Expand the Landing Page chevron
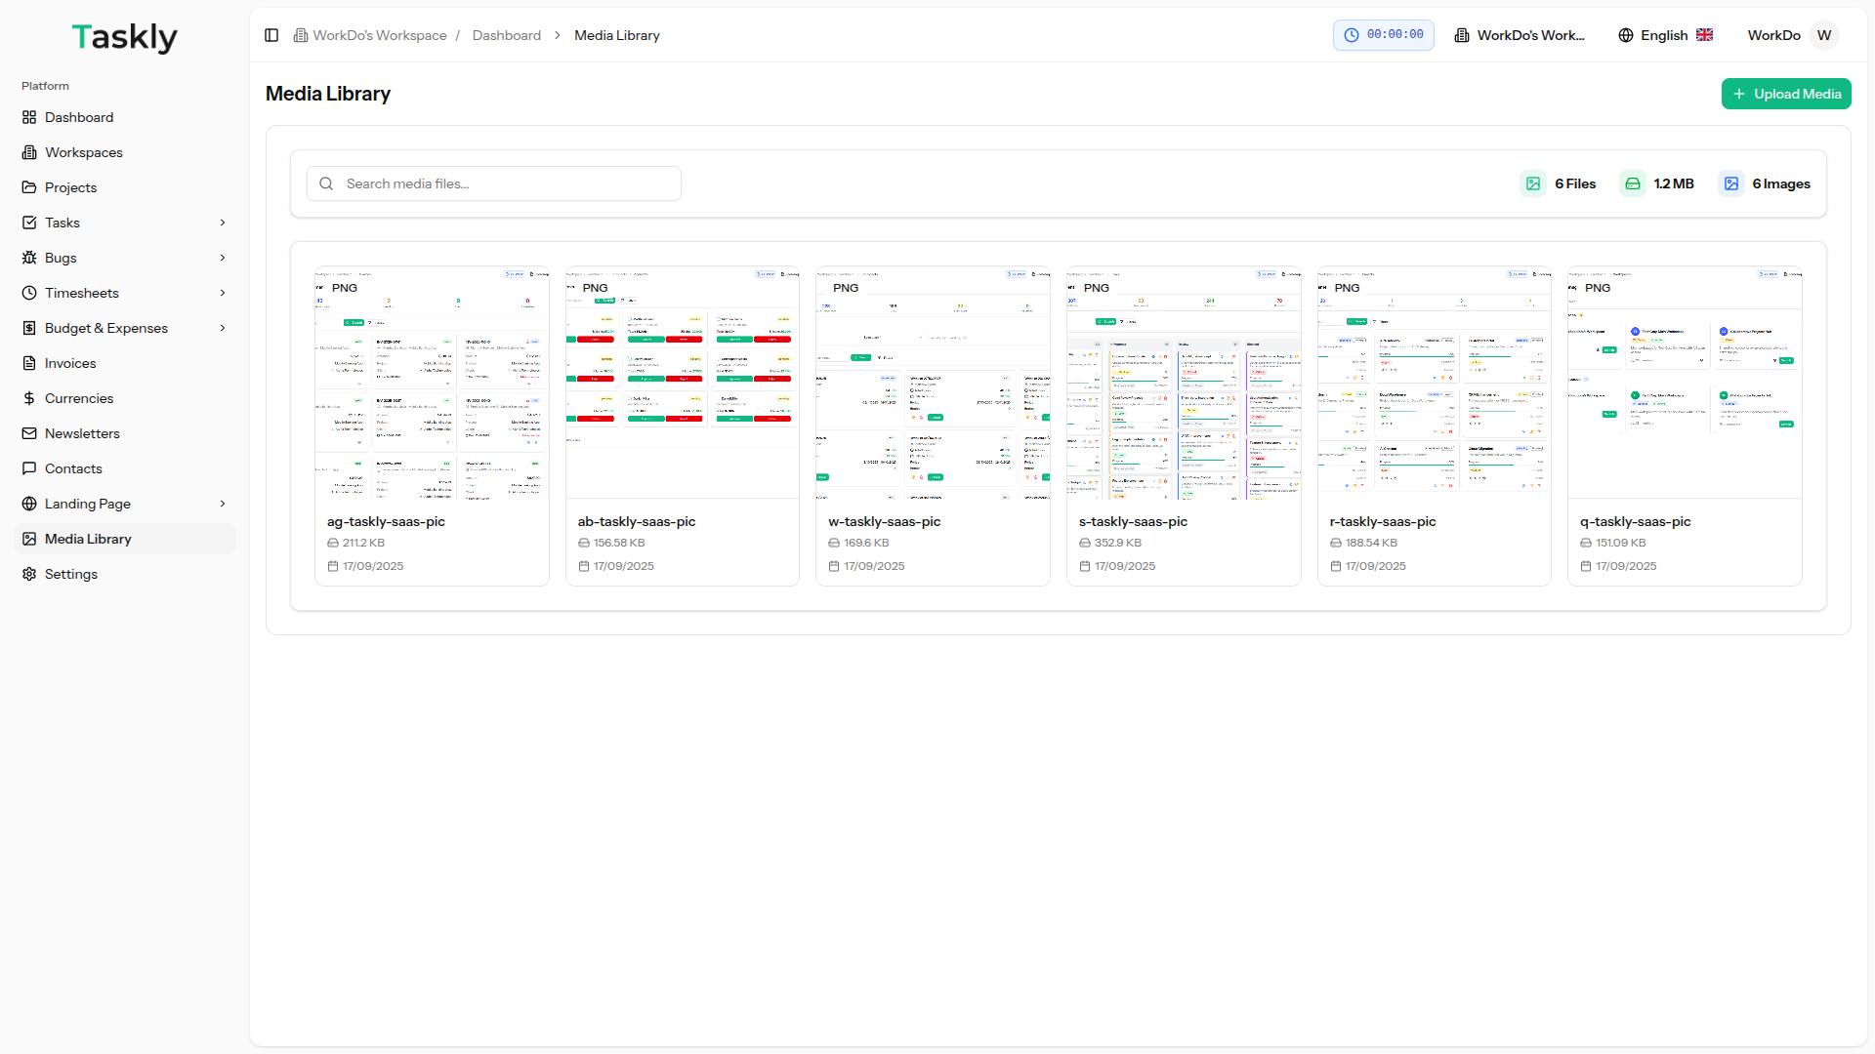Image resolution: width=1875 pixels, height=1054 pixels. 223,504
